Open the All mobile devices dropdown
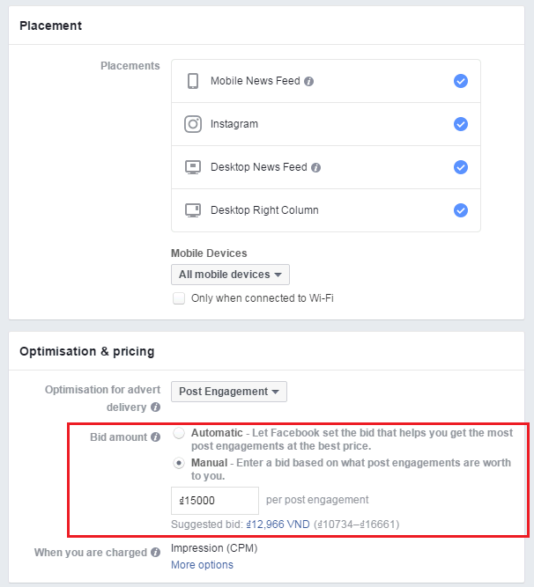The image size is (534, 587). 230,275
